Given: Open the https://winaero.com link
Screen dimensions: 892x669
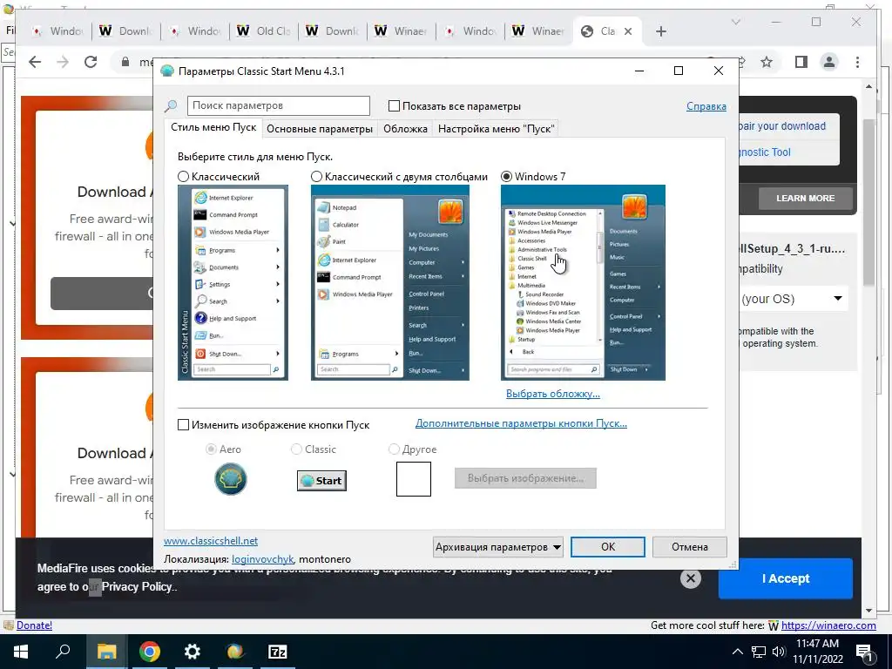Looking at the screenshot, I should 828,625.
